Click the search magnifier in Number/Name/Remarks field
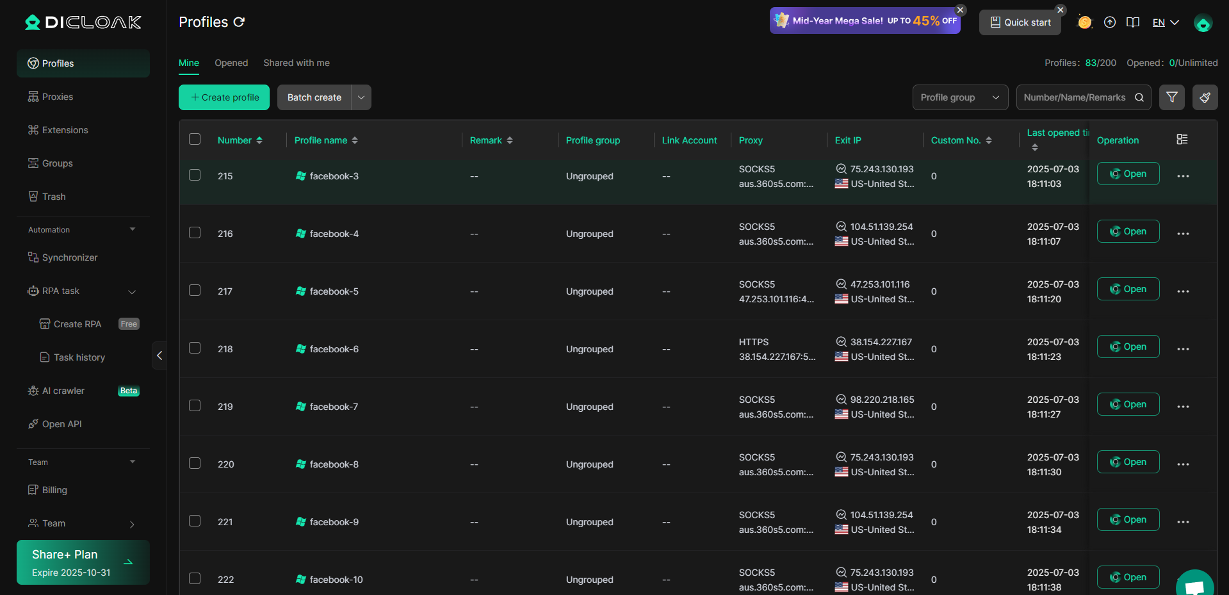 pos(1139,97)
